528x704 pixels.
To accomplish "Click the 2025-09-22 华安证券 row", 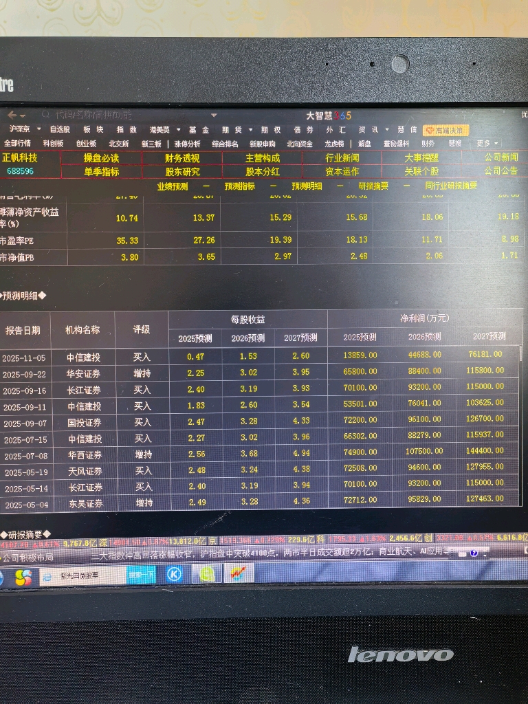I will click(x=261, y=373).
